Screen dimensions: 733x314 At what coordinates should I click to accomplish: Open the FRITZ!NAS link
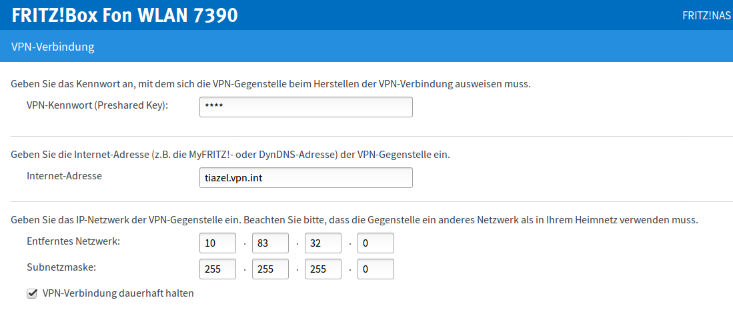(706, 15)
